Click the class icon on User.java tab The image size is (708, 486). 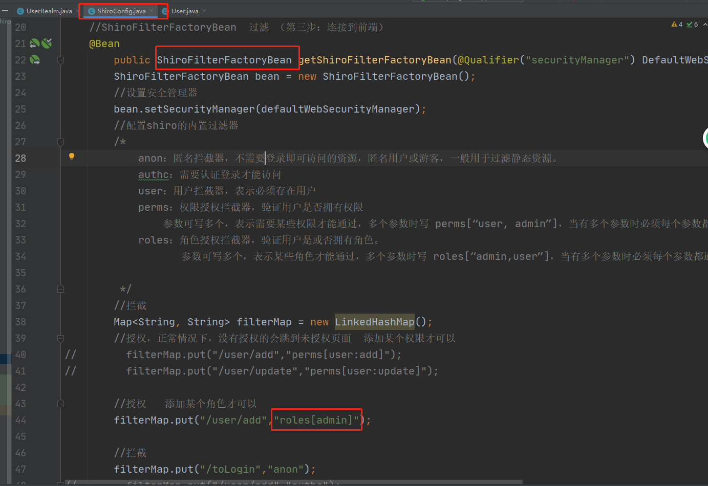(165, 11)
